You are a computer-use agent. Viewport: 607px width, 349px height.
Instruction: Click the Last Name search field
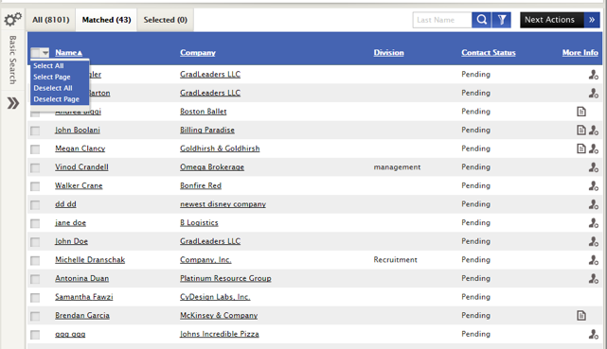click(442, 20)
